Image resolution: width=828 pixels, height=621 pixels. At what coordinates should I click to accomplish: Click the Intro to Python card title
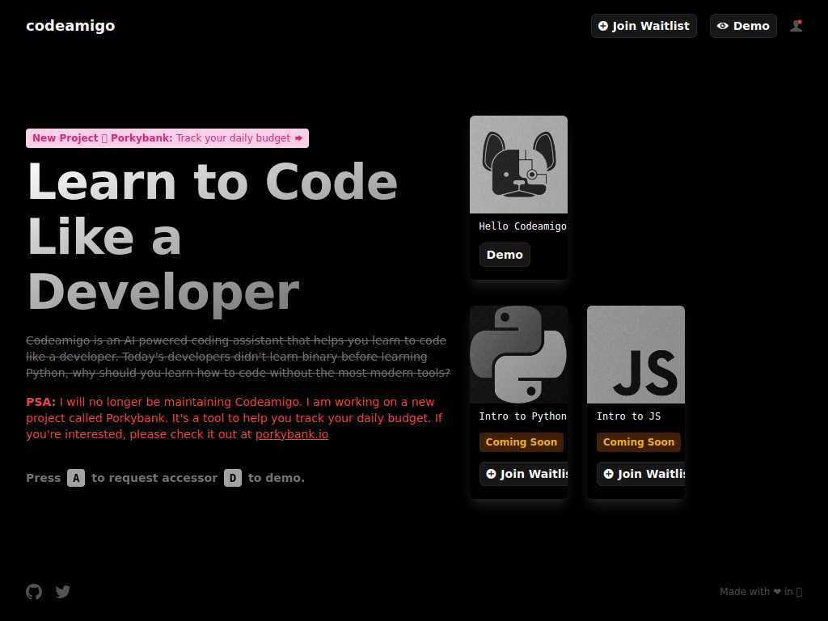[x=523, y=416]
